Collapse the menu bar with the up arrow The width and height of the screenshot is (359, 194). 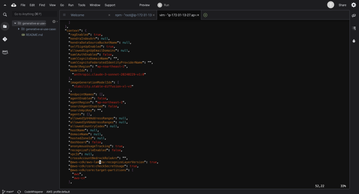click(5, 5)
